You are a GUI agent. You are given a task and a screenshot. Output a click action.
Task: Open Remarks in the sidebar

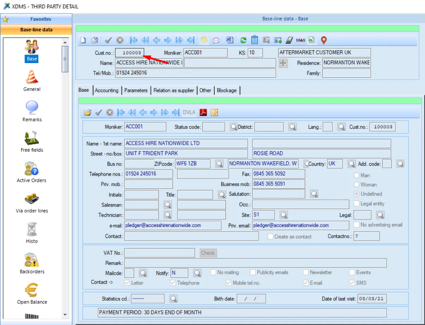[x=32, y=111]
